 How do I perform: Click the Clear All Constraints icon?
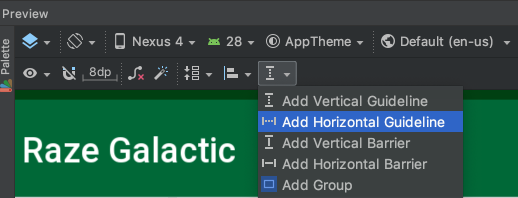136,73
